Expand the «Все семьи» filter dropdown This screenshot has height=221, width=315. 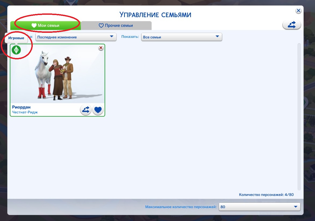182,37
